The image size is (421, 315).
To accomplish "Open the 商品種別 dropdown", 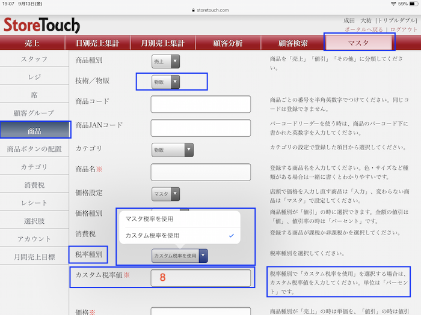I will pyautogui.click(x=165, y=61).
